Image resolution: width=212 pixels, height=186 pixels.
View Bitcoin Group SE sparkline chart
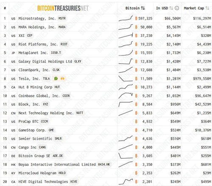[126, 155]
